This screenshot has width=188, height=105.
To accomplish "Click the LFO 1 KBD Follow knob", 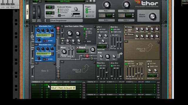I will [103, 41].
